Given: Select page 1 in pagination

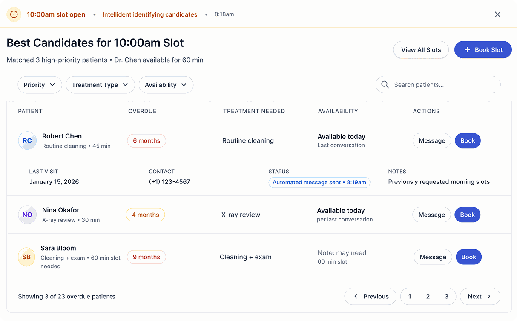Looking at the screenshot, I should point(410,297).
